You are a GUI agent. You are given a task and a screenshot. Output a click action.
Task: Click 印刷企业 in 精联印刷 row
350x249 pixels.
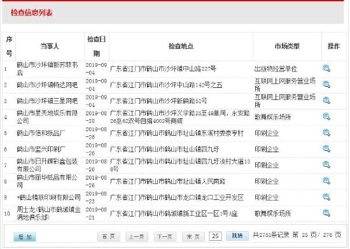[267, 197]
